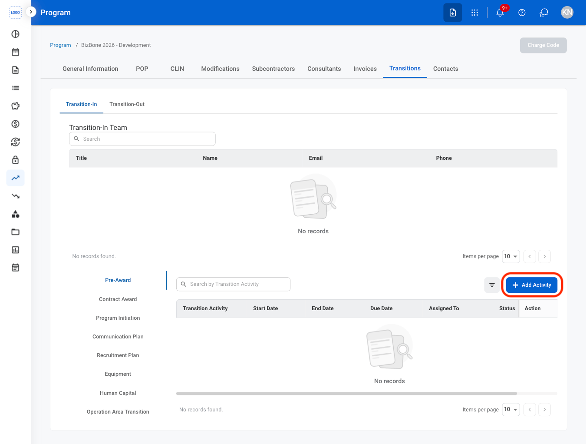The image size is (586, 444).
Task: Click the filter icon beside Add Activity
Action: click(x=492, y=285)
